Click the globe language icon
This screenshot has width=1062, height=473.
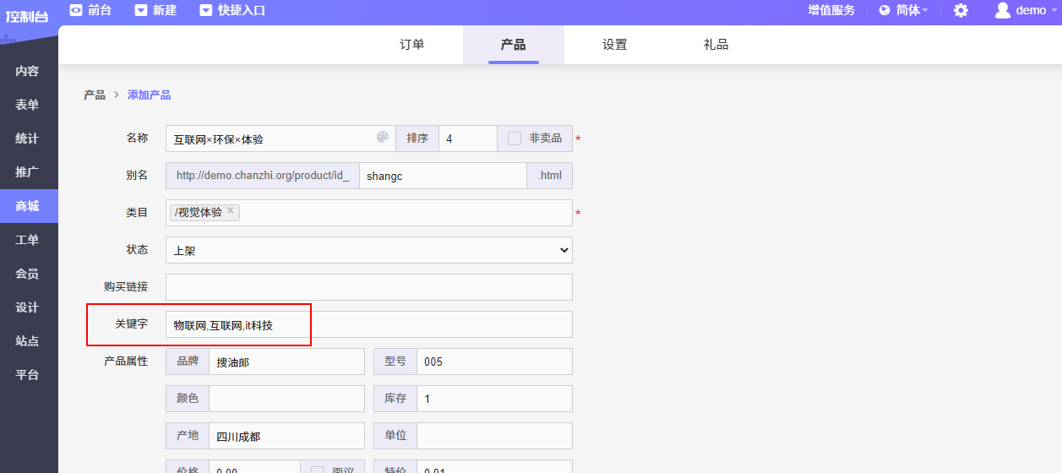pyautogui.click(x=885, y=10)
